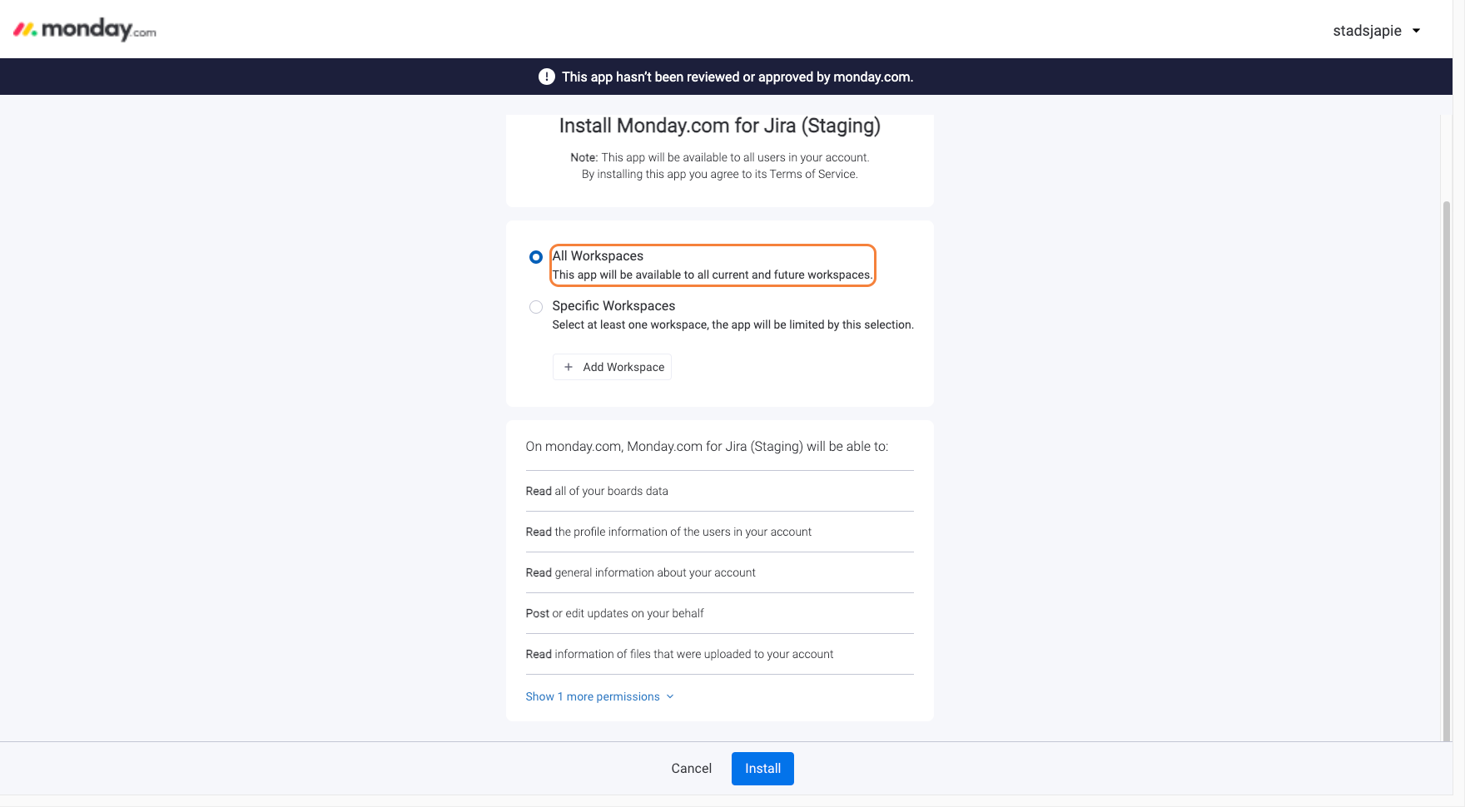The height and width of the screenshot is (807, 1465).
Task: Click the 'Install Monday.com for Jira (Staging)' heading
Action: pyautogui.click(x=719, y=126)
